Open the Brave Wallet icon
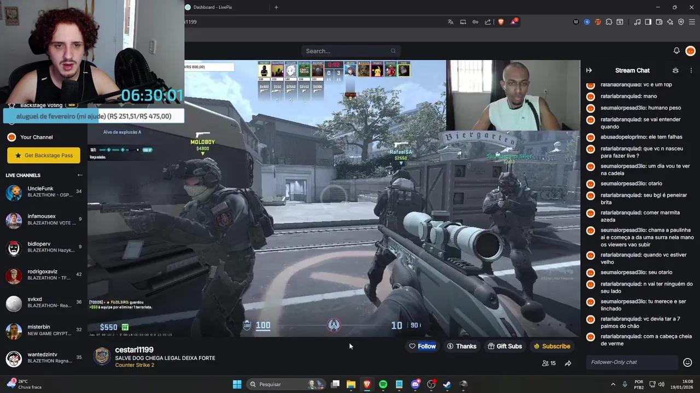The height and width of the screenshot is (393, 700). point(659,22)
